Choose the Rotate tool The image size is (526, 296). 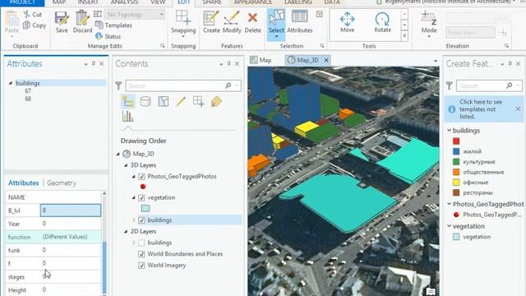tap(382, 22)
